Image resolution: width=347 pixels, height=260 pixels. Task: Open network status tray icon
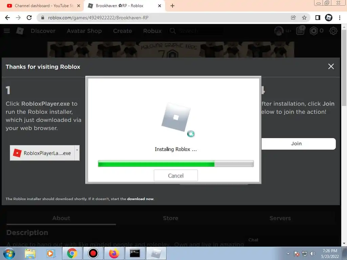(x=305, y=254)
